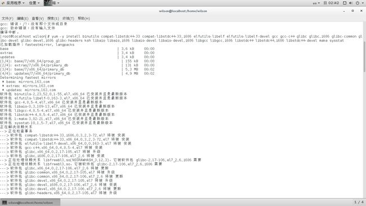Click the 'libaio-0.3.109-13.el7.x86_64' line

coord(57,106)
